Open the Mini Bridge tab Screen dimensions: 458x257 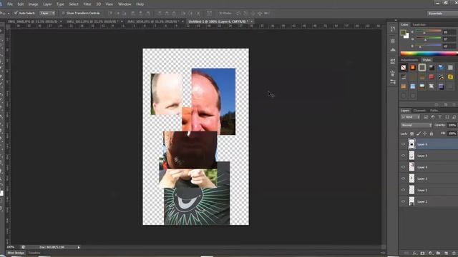[16, 253]
